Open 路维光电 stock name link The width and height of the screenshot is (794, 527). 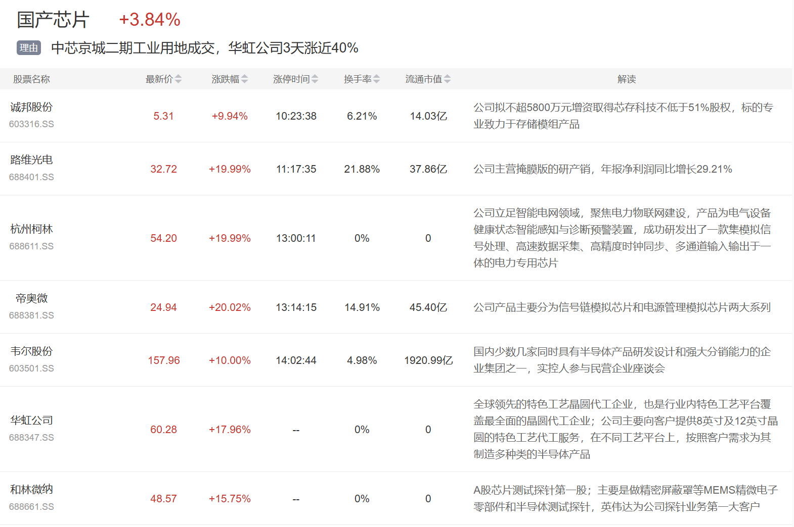[x=31, y=160]
